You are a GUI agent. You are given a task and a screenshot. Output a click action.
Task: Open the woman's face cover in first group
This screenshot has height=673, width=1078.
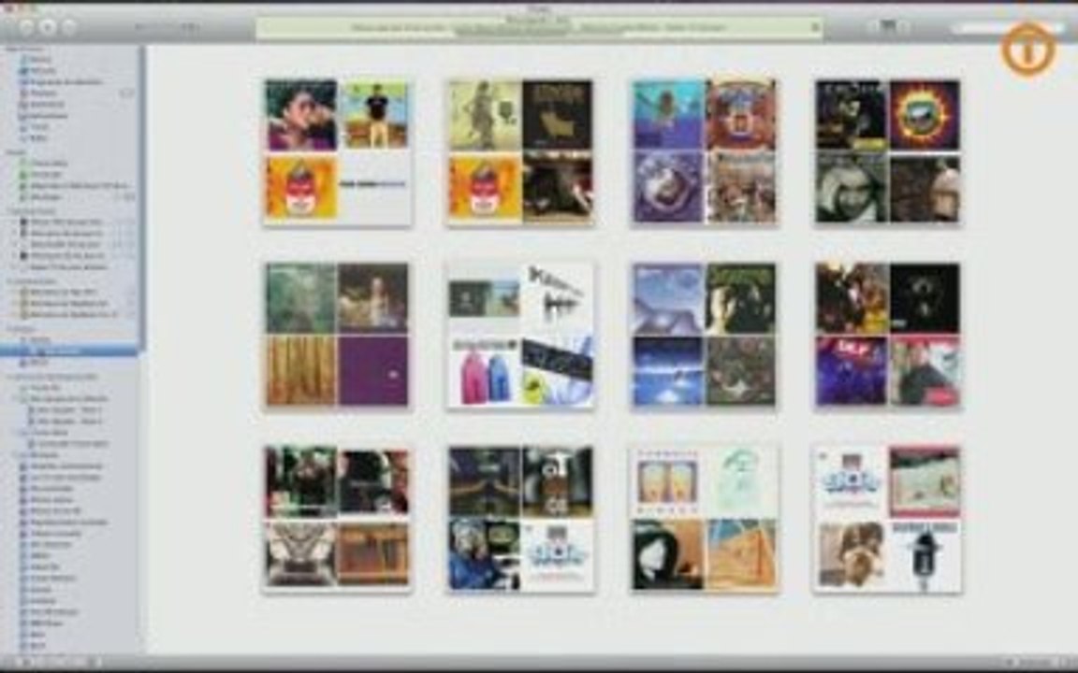(301, 115)
